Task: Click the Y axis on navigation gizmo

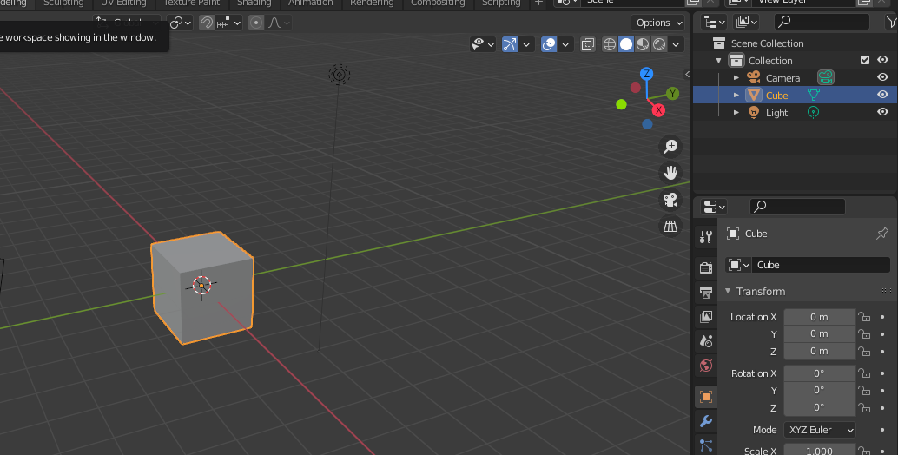Action: (672, 93)
